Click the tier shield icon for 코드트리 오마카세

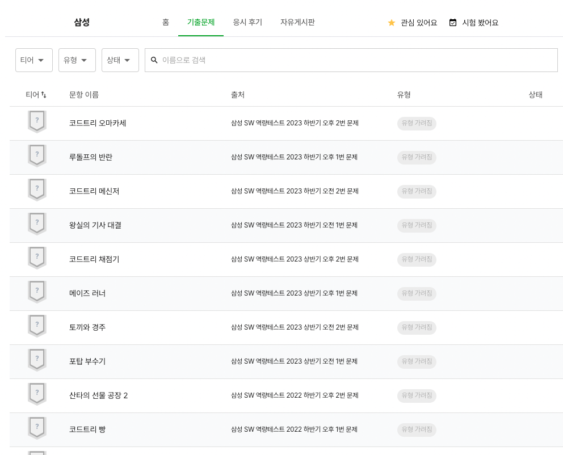(x=37, y=122)
